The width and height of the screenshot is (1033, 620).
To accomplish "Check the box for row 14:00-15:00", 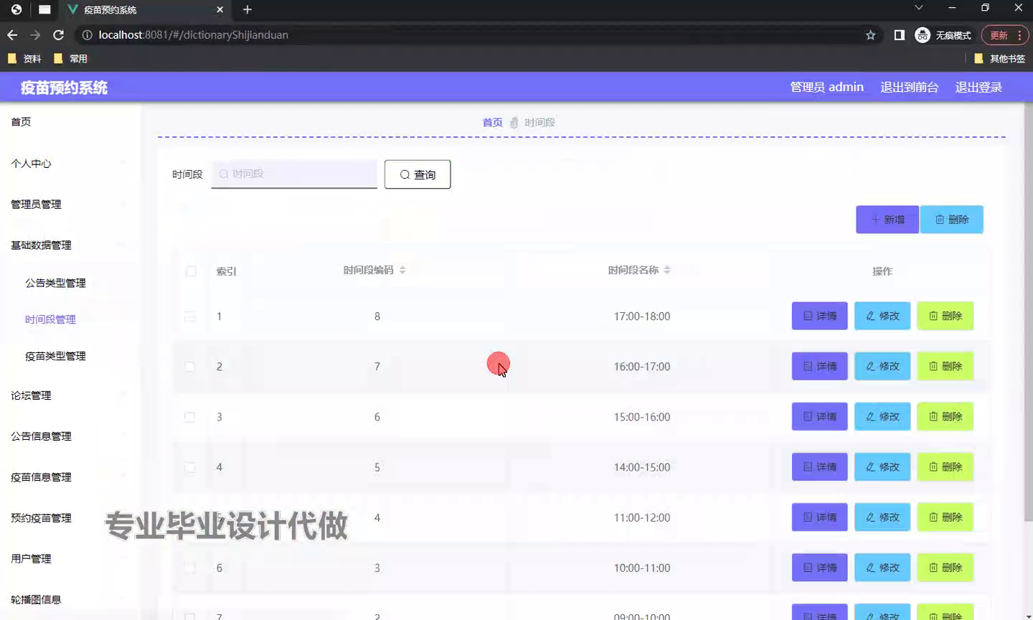I will [190, 467].
